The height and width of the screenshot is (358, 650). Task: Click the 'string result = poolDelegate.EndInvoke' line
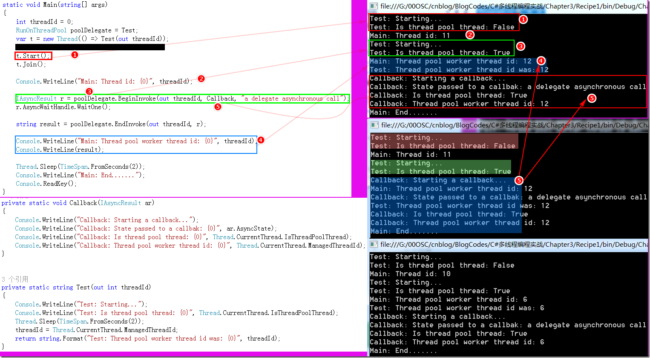tap(111, 124)
